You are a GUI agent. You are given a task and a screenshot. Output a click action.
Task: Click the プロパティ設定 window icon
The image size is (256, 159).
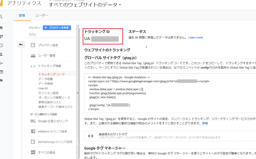coord(33,45)
